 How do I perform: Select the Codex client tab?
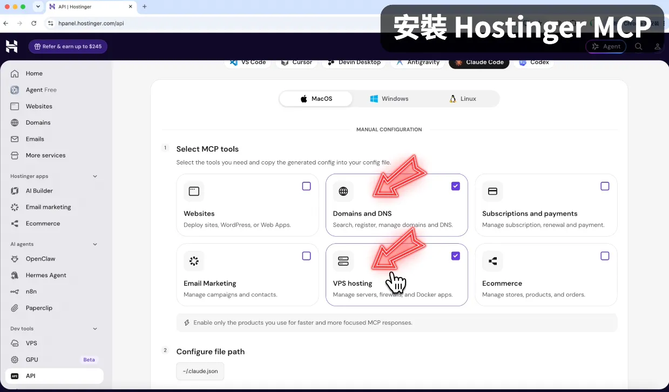533,62
